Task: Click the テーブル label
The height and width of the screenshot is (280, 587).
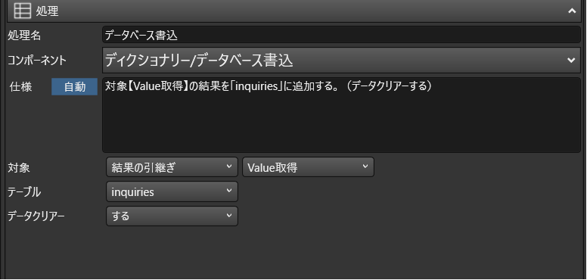Action: [x=24, y=192]
